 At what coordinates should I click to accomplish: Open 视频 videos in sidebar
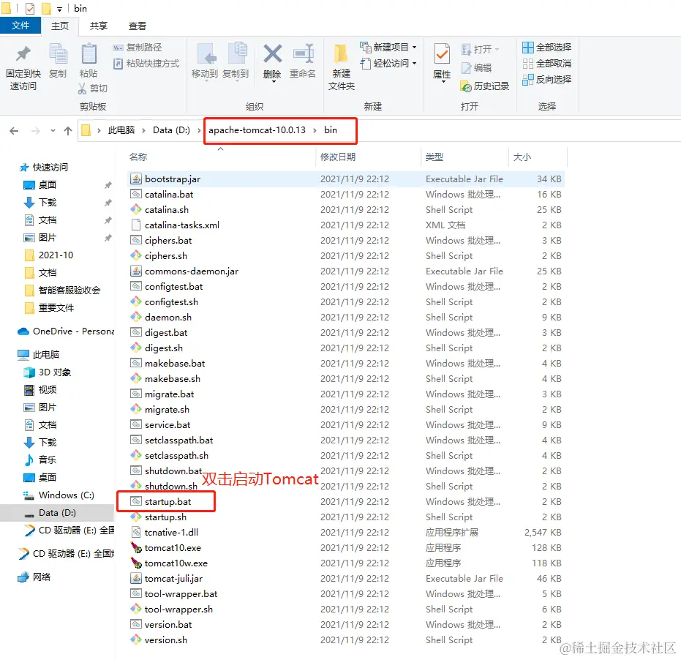[40, 390]
